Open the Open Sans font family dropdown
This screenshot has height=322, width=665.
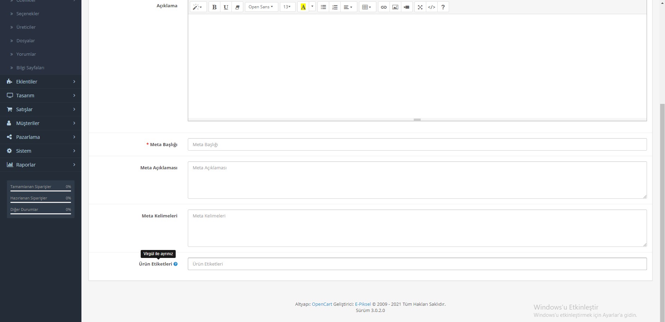coord(261,7)
